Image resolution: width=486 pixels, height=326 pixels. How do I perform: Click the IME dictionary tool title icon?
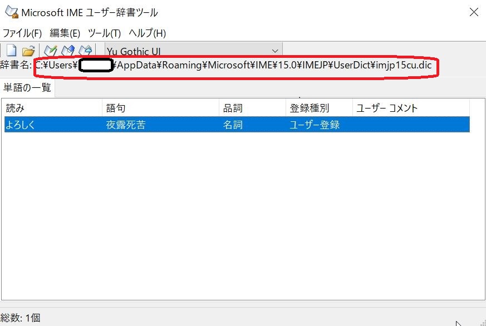pyautogui.click(x=12, y=12)
